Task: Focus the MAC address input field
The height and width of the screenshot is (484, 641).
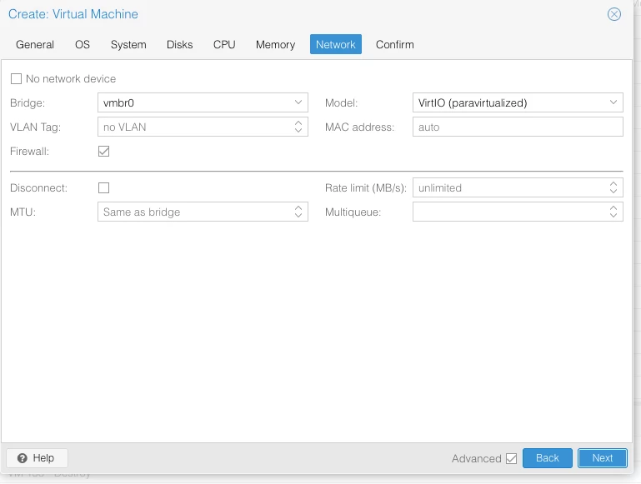Action: point(518,127)
